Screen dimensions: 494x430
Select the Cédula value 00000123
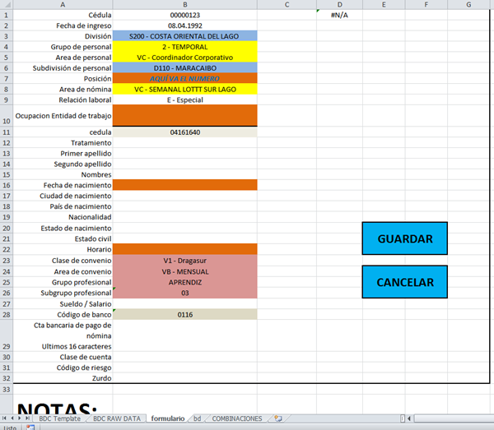click(x=185, y=15)
